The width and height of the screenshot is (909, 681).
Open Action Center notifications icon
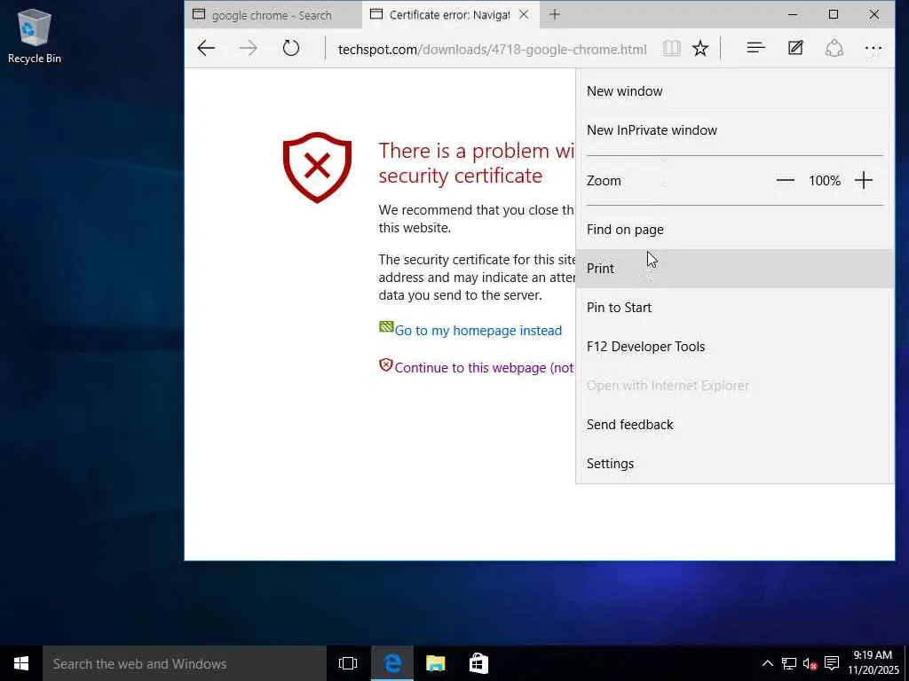[x=832, y=663]
